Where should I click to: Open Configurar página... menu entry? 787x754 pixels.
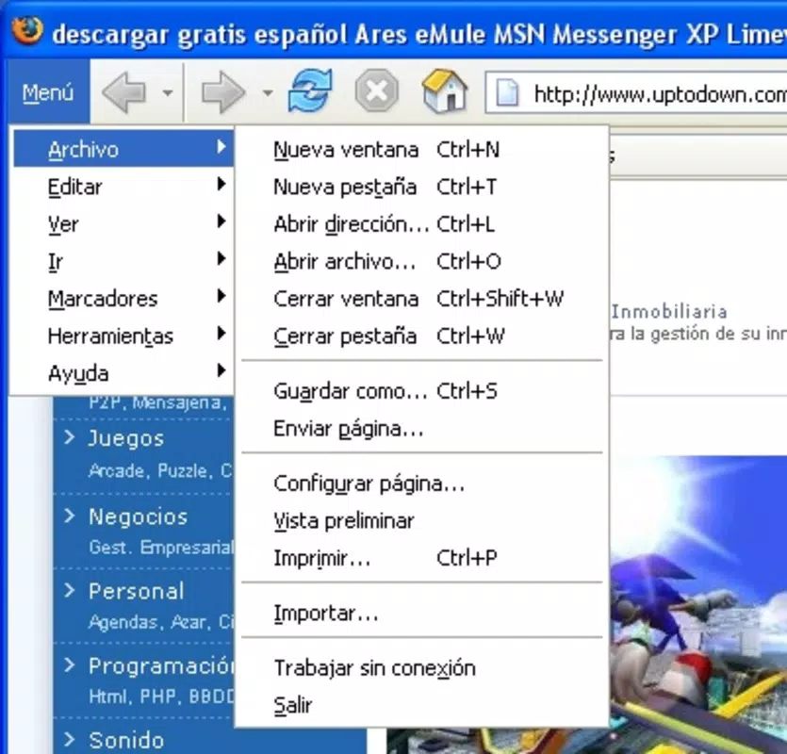[x=421, y=484]
